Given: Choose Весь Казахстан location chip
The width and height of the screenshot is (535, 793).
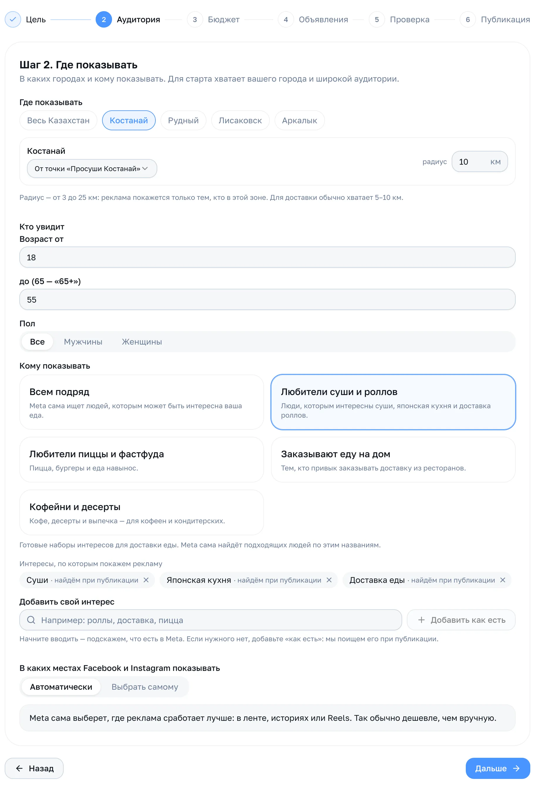Looking at the screenshot, I should (58, 120).
